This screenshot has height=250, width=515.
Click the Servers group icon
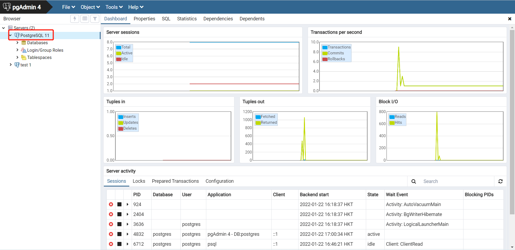pyautogui.click(x=10, y=28)
